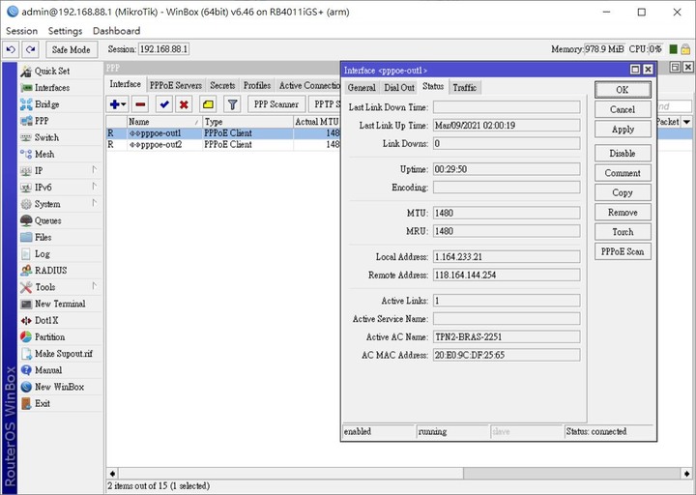This screenshot has width=696, height=495.
Task: Open RADIUS in sidebar
Action: tap(50, 271)
